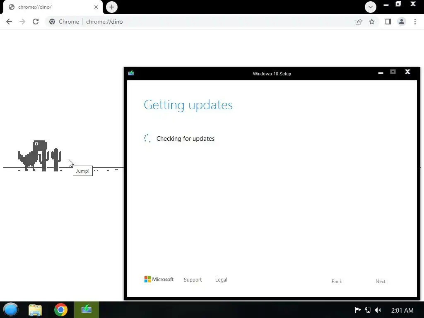Close the chrome://dino/ tab
424x318 pixels.
coord(96,7)
